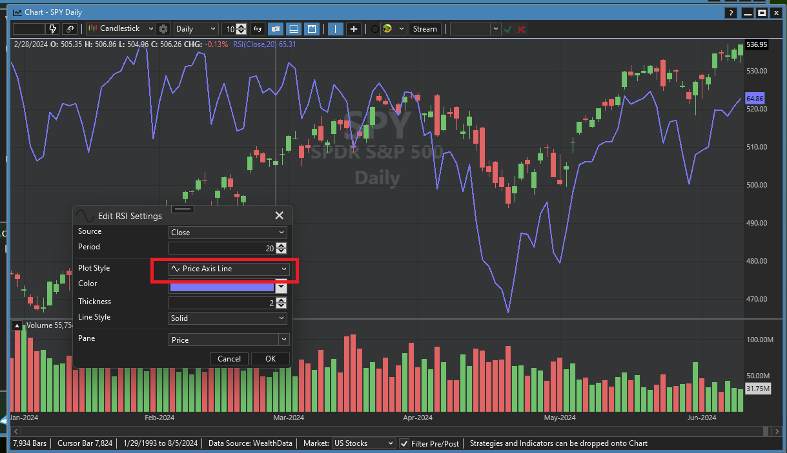The width and height of the screenshot is (787, 453).
Task: Click the Thickness field showing 2
Action: 221,302
